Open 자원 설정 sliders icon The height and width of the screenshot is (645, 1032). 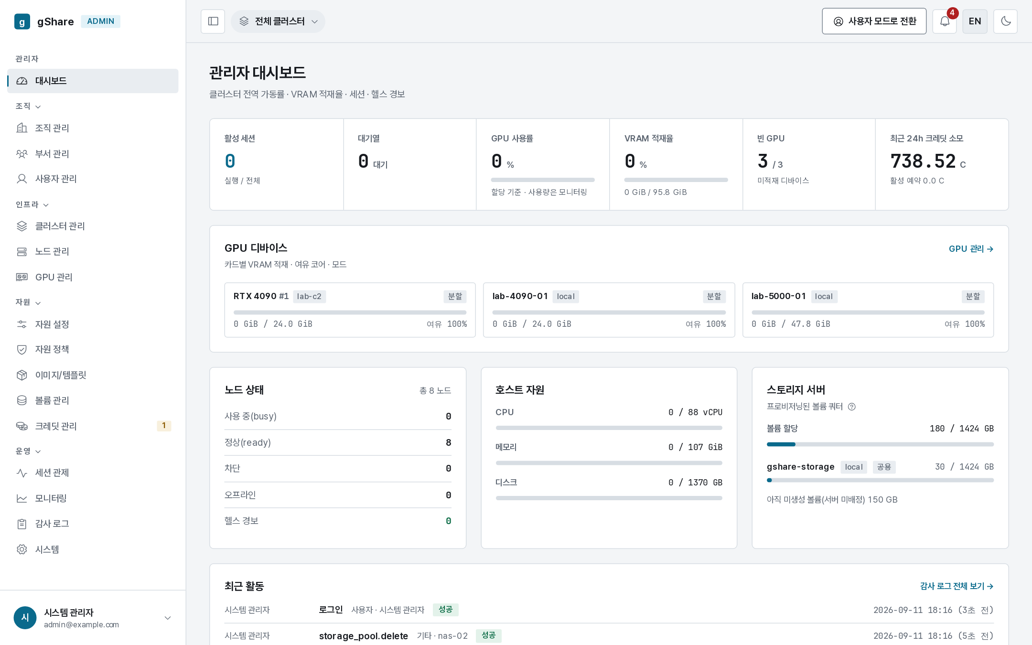tap(22, 324)
